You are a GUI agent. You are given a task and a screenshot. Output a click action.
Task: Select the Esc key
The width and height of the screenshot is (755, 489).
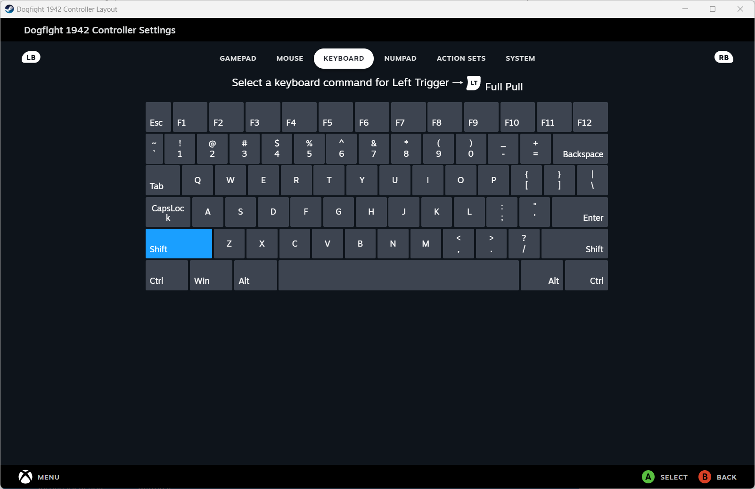(158, 117)
